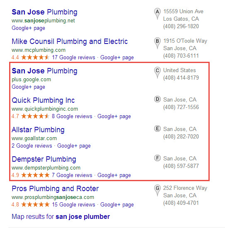
Task: Click map marker B pin
Action: 157,43
